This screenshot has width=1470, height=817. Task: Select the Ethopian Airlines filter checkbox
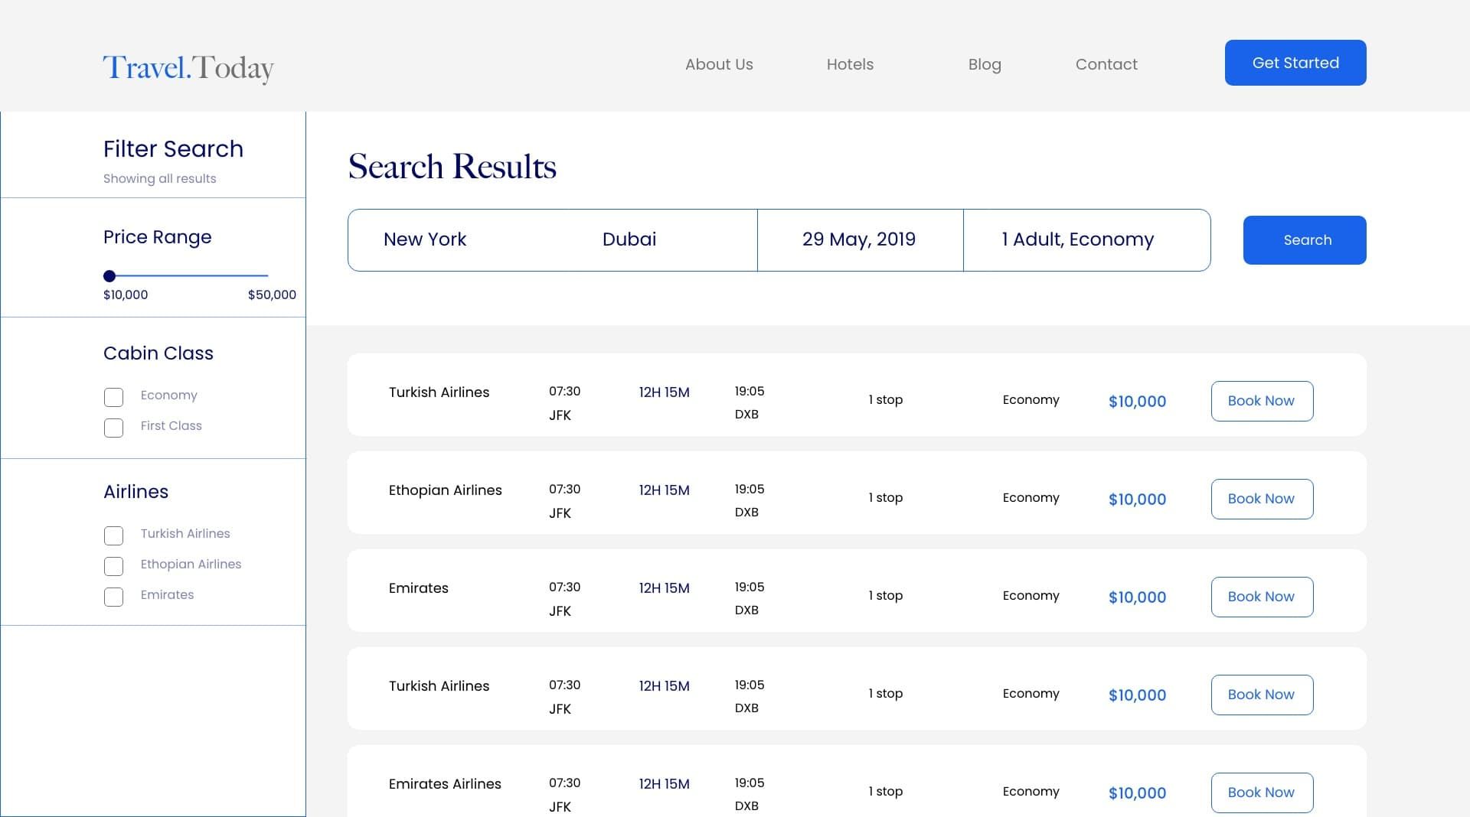(x=113, y=566)
